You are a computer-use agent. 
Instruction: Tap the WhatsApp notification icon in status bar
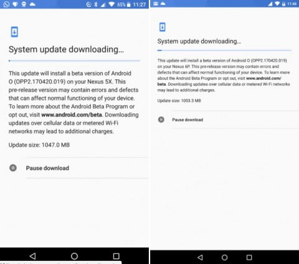(6, 4)
